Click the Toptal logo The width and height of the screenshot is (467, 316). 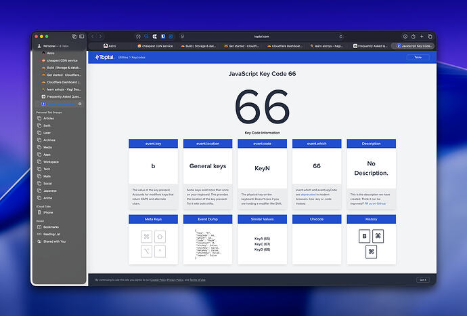tap(105, 58)
